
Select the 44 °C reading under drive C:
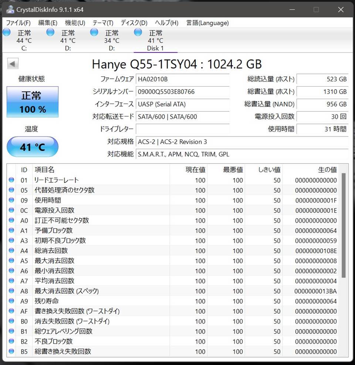click(24, 40)
